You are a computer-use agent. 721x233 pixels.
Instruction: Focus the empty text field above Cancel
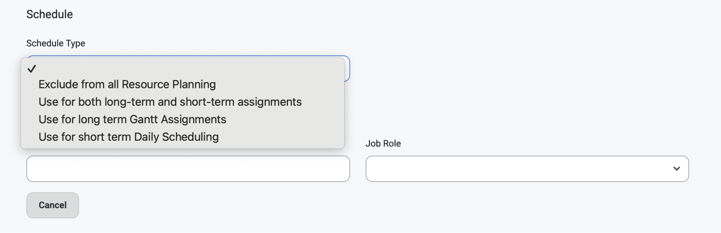click(188, 169)
